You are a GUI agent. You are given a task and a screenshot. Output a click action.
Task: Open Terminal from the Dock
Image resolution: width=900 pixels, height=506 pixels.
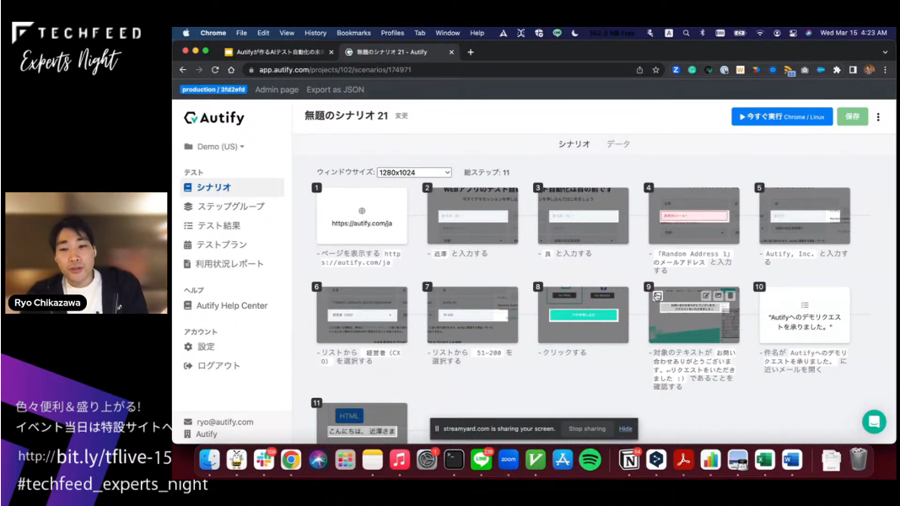pyautogui.click(x=454, y=460)
